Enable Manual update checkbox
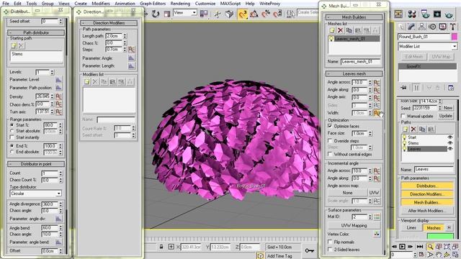This screenshot has width=461, height=259. coord(403,116)
